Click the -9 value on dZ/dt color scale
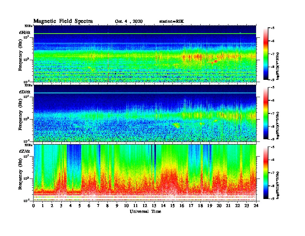This screenshot has height=236, width=305. pos(273,199)
